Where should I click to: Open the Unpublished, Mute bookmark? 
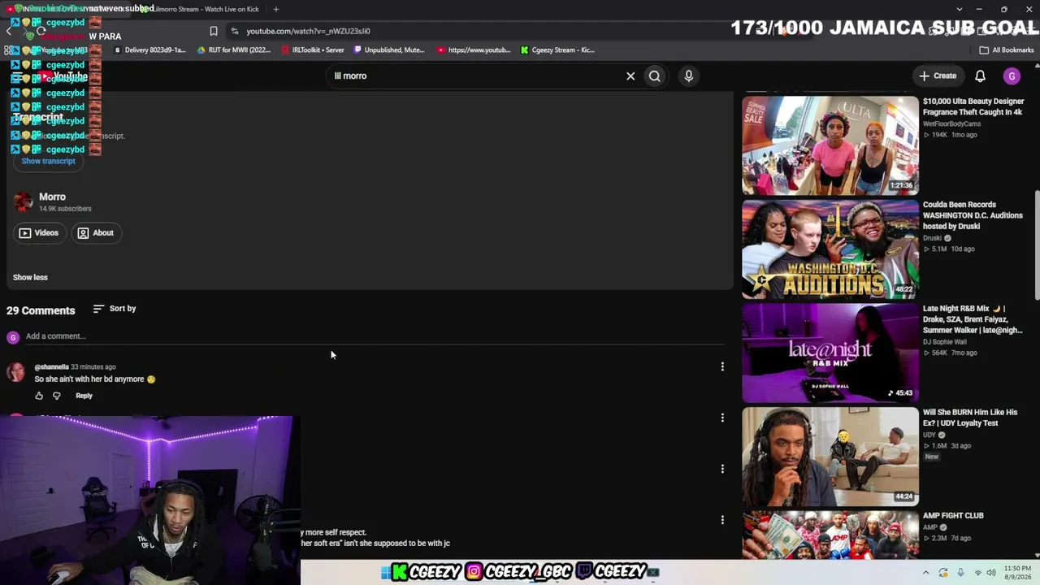coord(389,50)
